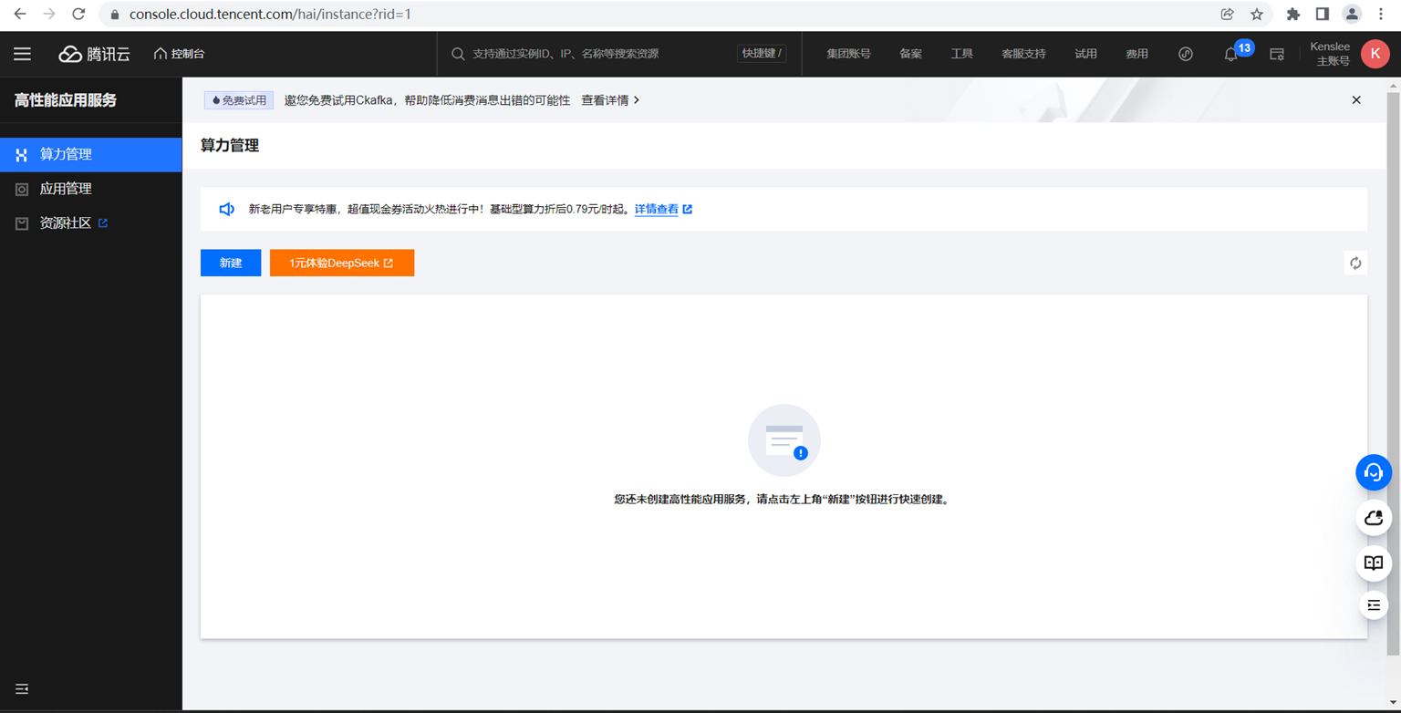Viewport: 1401px width, 713px height.
Task: Expand the 工具 menu in top bar
Action: pyautogui.click(x=961, y=54)
